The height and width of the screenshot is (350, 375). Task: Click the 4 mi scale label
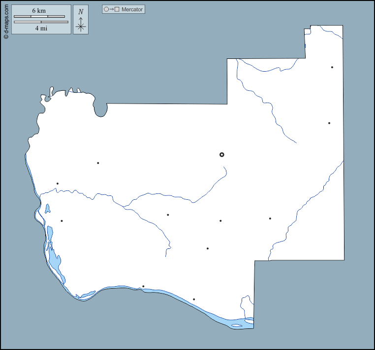pos(41,28)
